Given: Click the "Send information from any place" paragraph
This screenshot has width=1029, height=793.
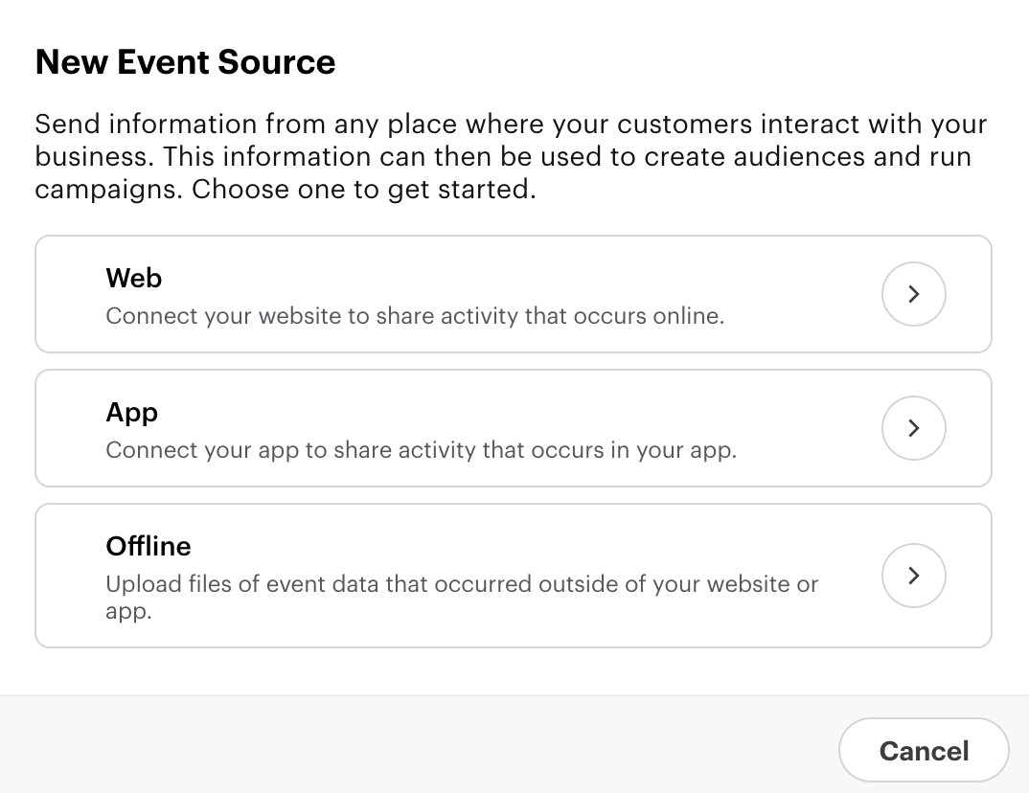Looking at the screenshot, I should coord(511,157).
